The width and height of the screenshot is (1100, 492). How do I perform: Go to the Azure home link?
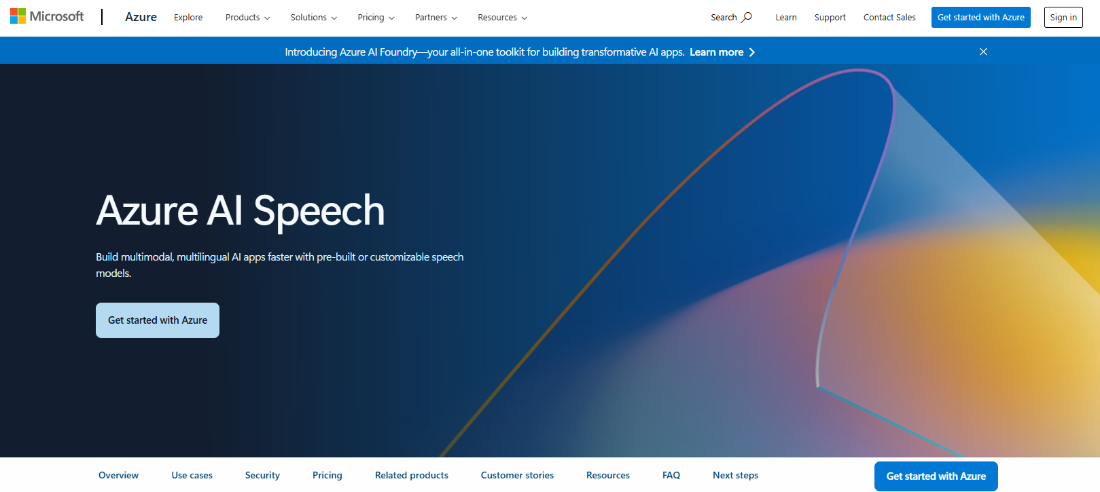point(141,17)
